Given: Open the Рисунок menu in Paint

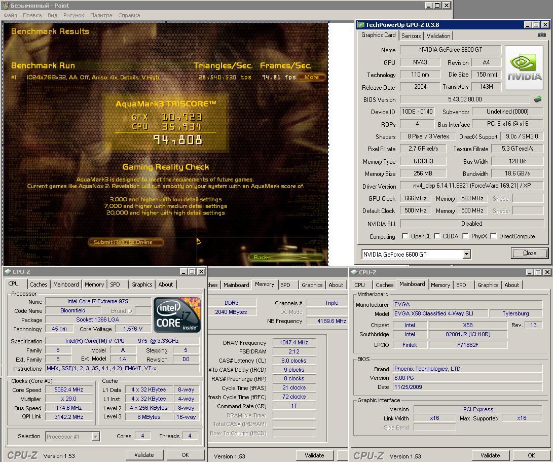Looking at the screenshot, I should [x=73, y=15].
